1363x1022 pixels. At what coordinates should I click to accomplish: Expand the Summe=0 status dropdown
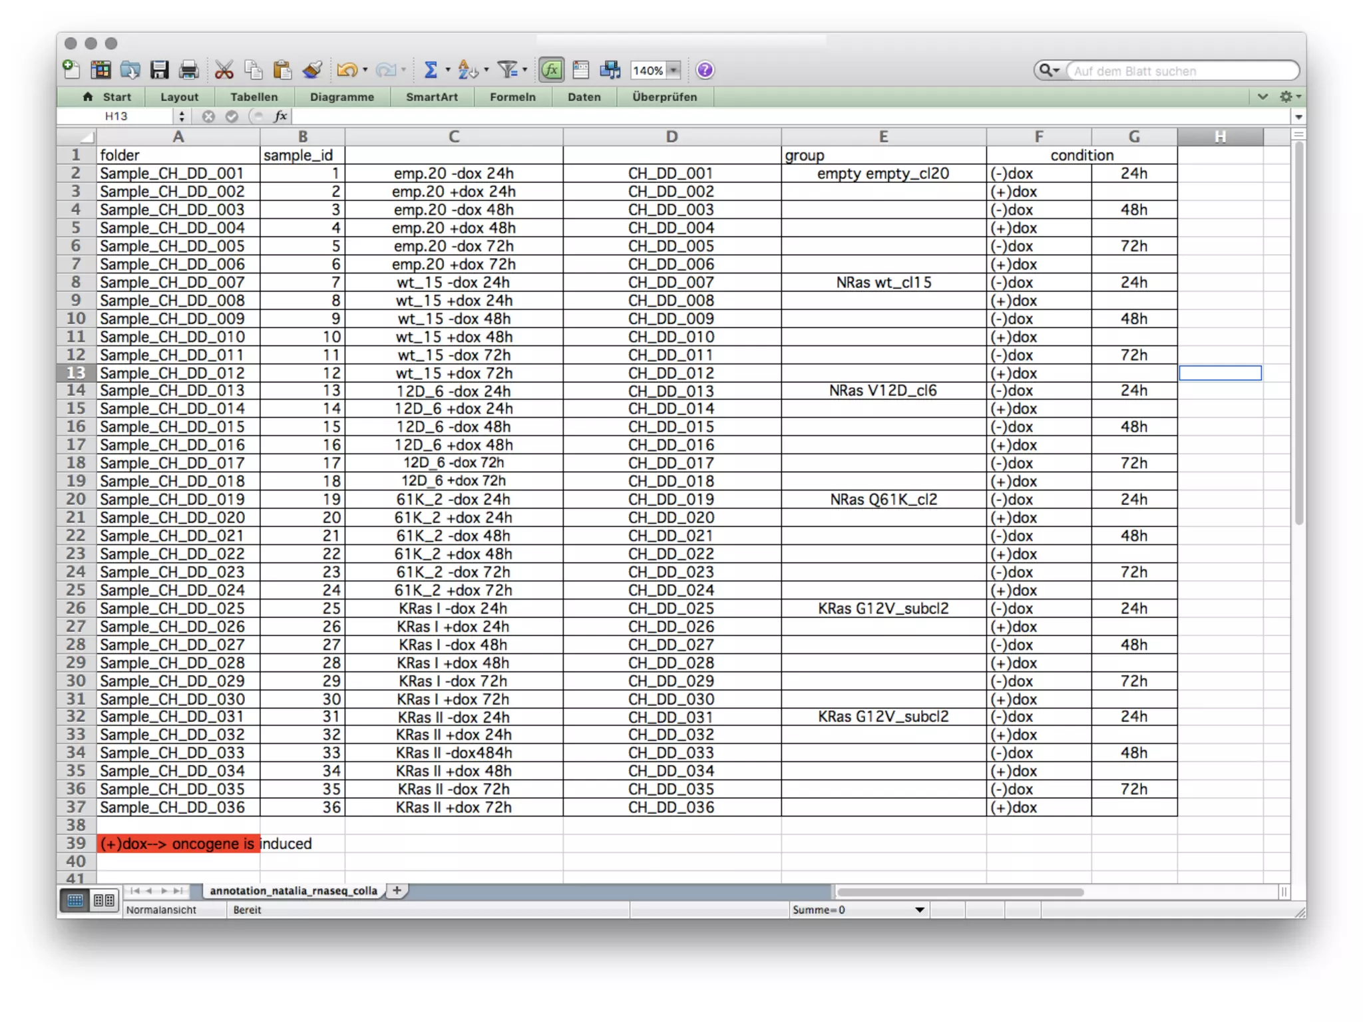click(920, 910)
